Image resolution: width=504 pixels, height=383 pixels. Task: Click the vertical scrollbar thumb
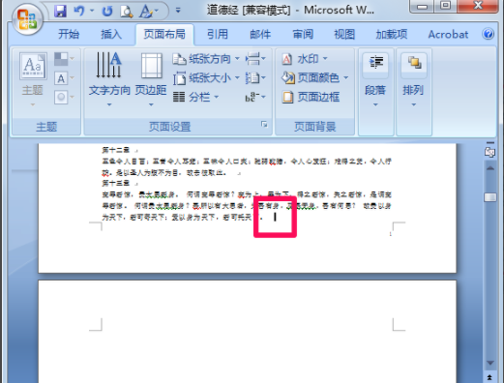click(490, 197)
